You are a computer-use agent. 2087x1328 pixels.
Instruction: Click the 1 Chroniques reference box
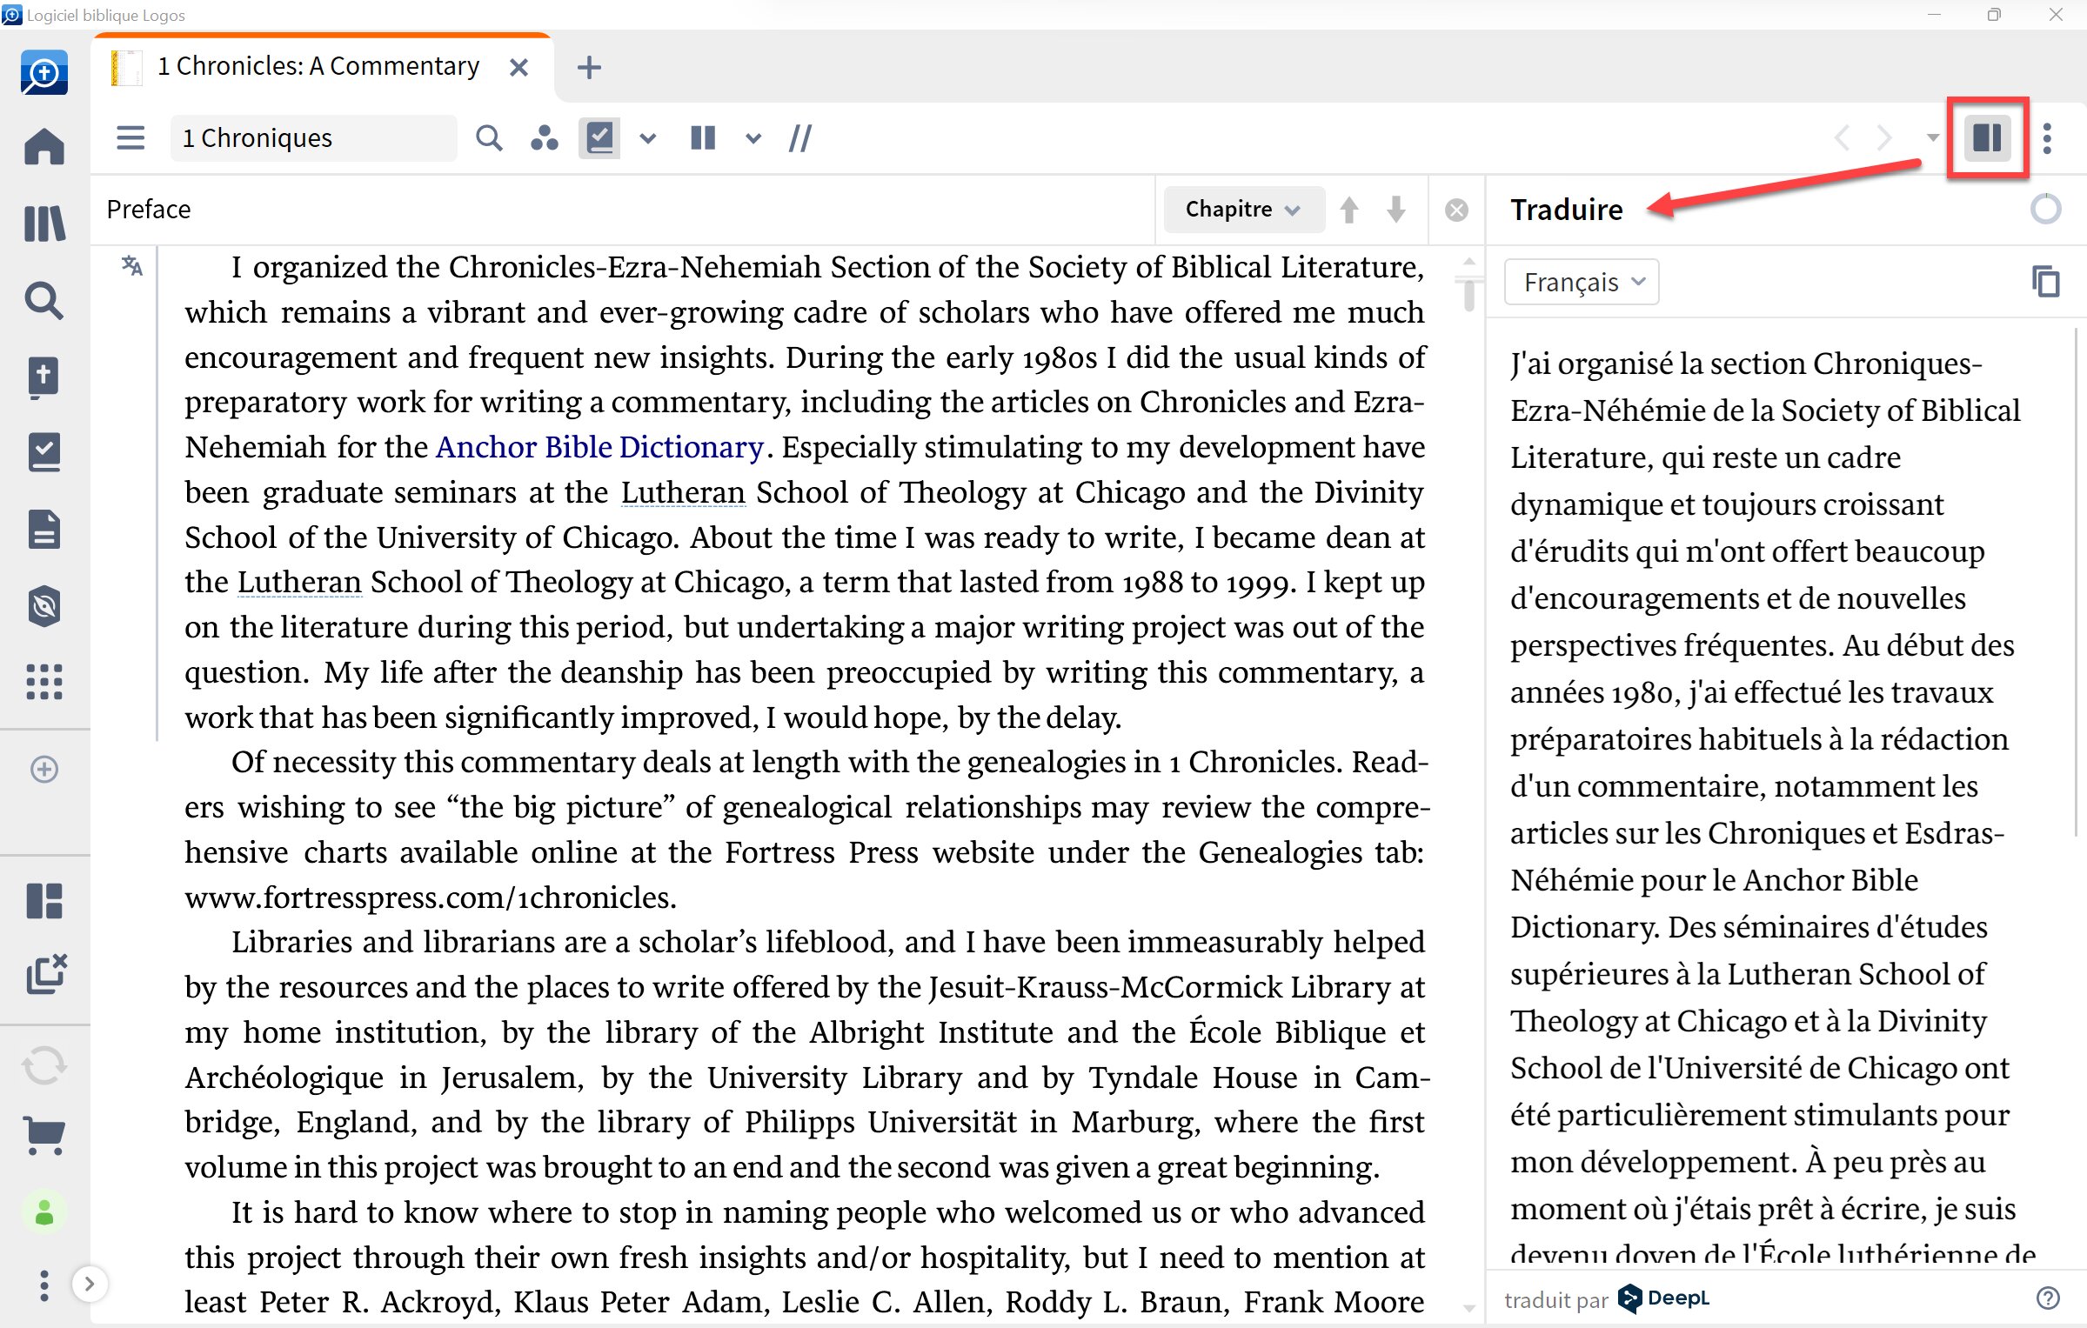313,138
